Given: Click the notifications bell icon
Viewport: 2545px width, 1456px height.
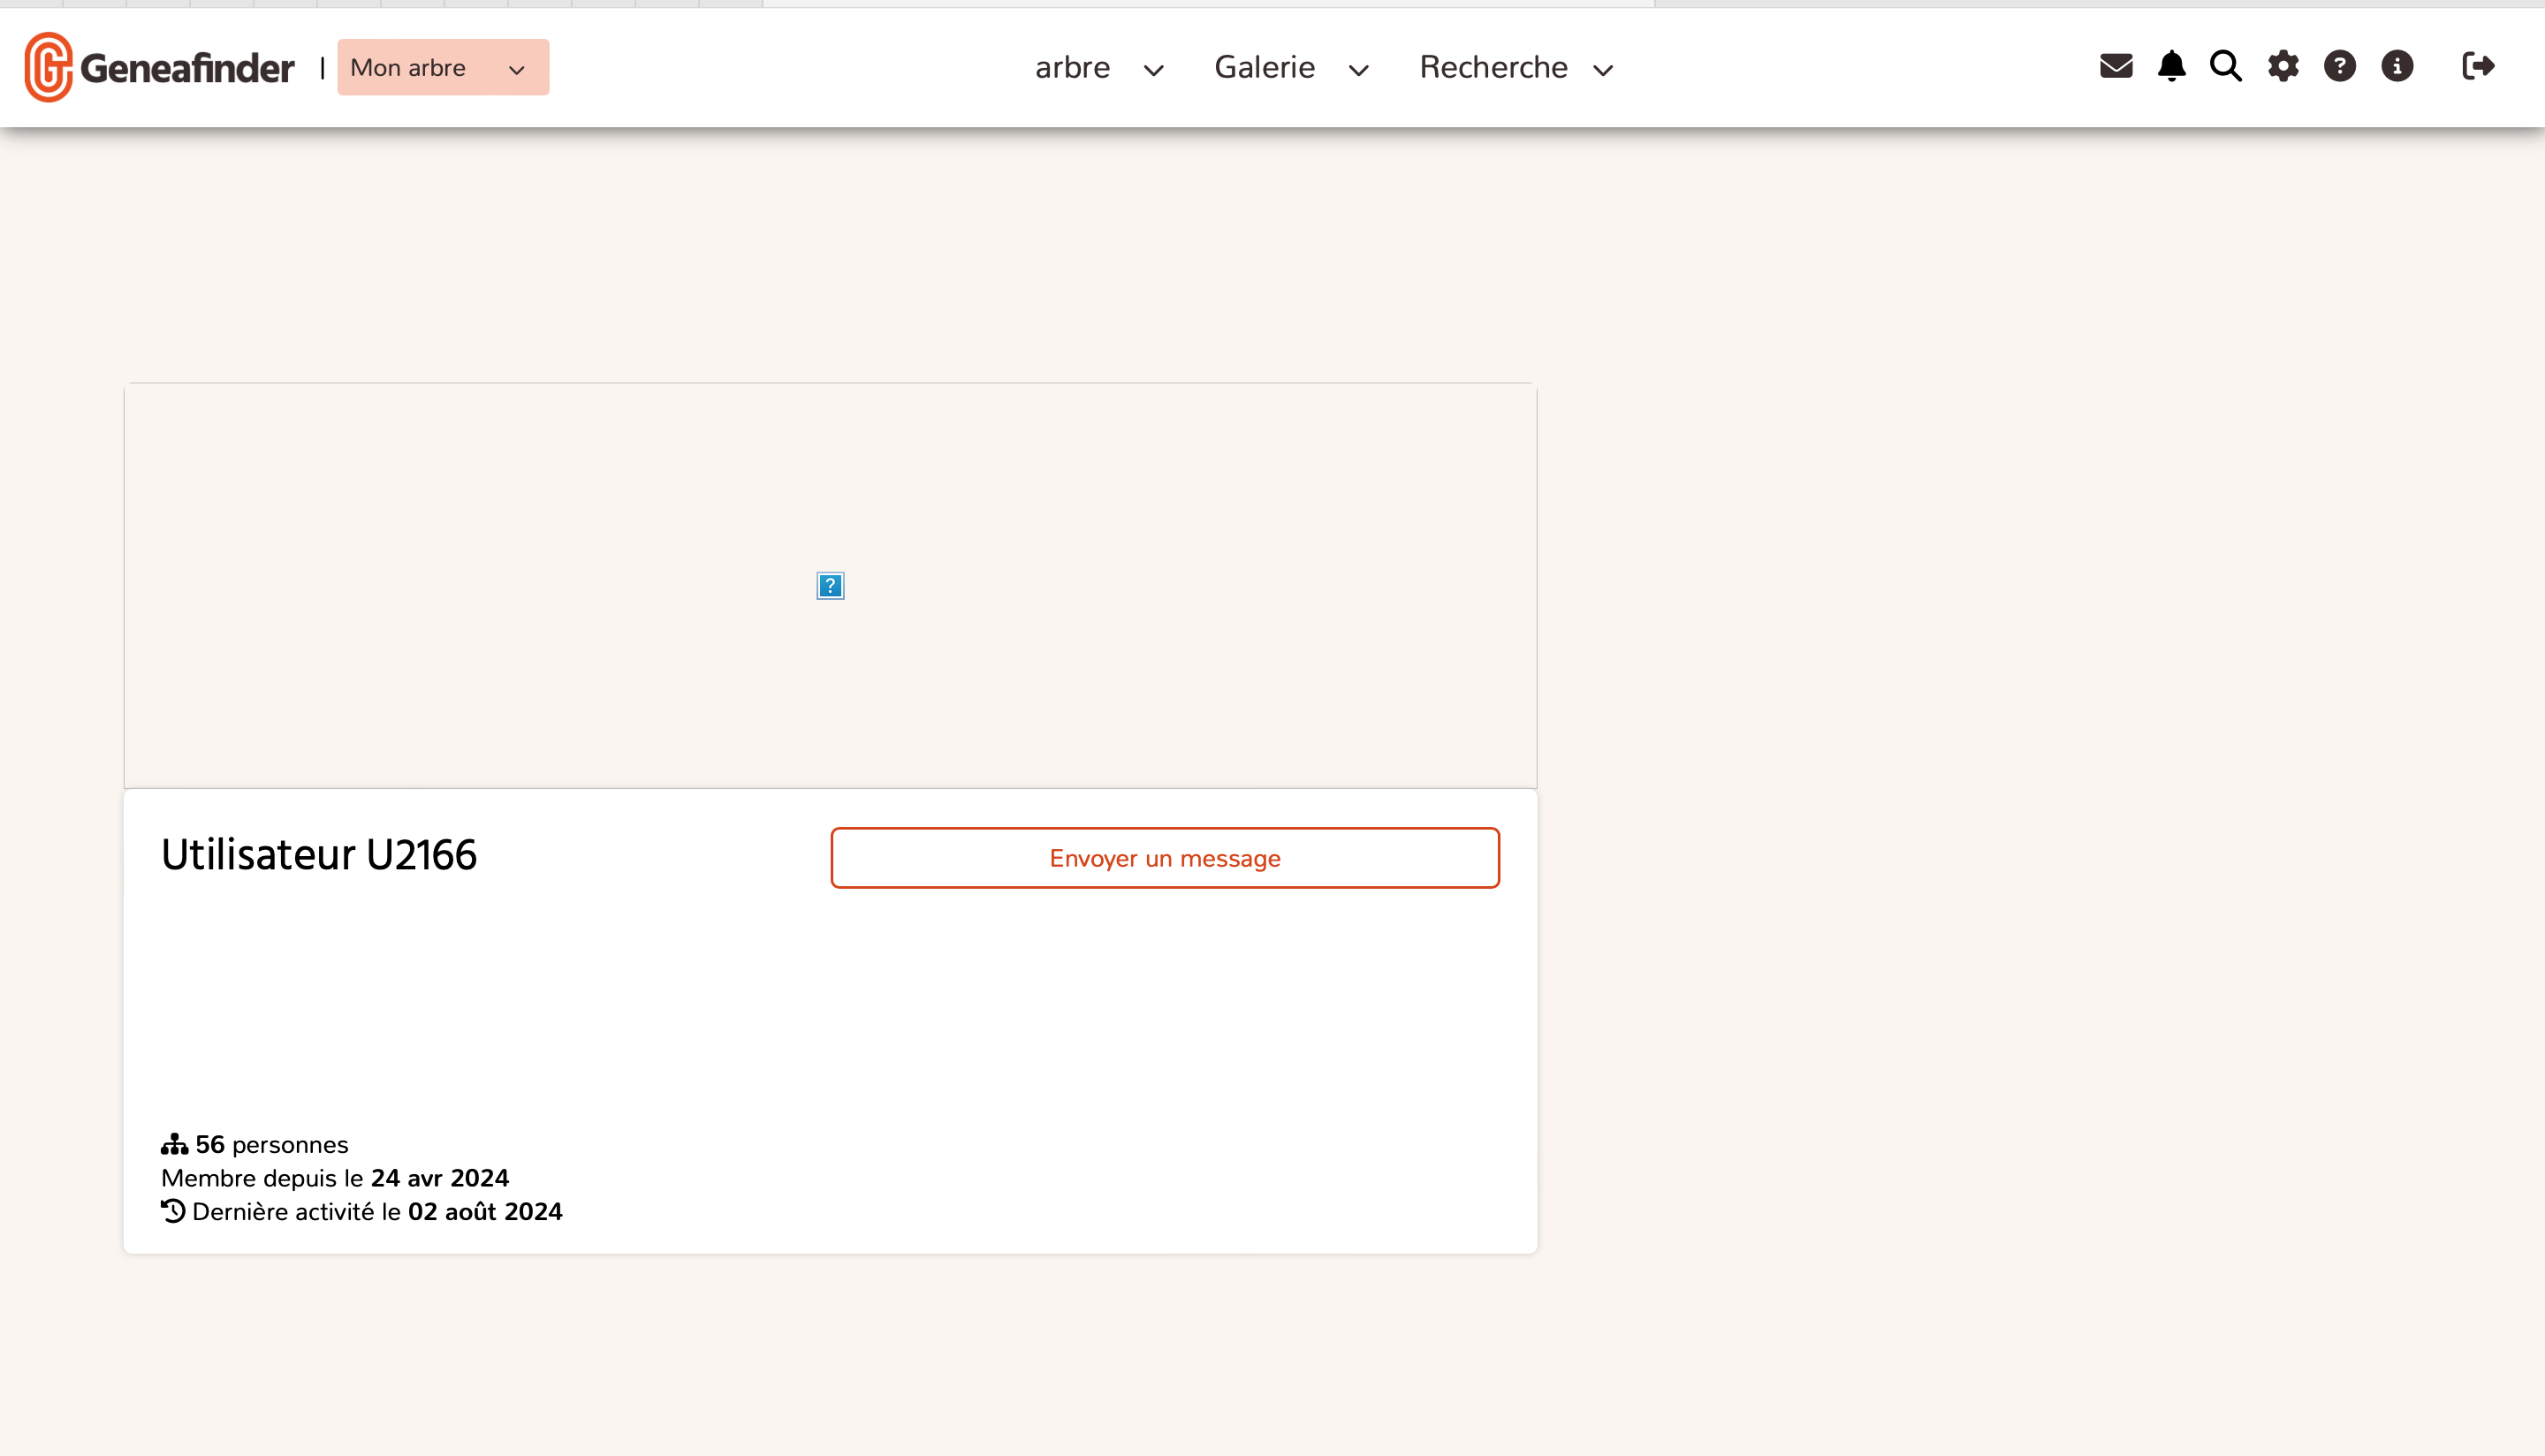Looking at the screenshot, I should 2171,66.
